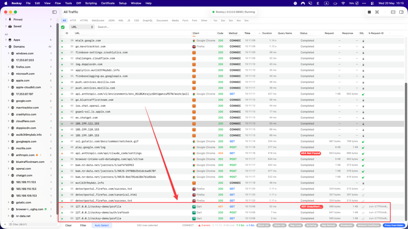The image size is (408, 229).
Task: Click the lock SSL icon in row 29
Action: (363, 41)
